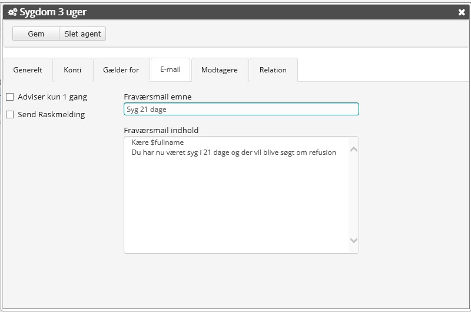Select the E-mail tab
The width and height of the screenshot is (471, 312).
pyautogui.click(x=170, y=69)
